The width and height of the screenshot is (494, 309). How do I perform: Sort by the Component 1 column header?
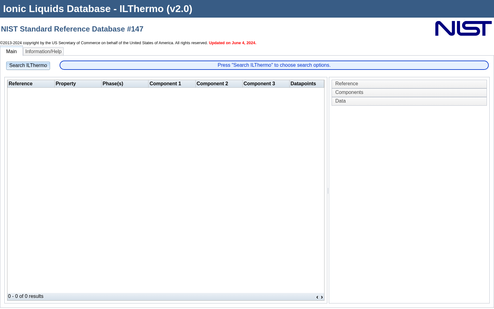172,84
